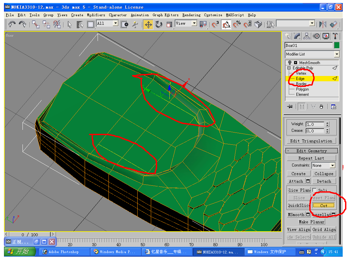Open the Rendering menu
This screenshot has height=260, width=347.
pos(191,15)
